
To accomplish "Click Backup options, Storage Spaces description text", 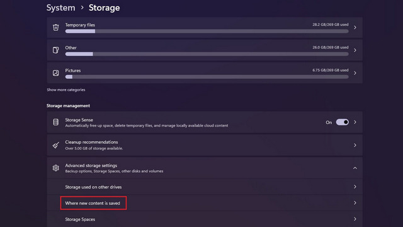I will click(x=114, y=171).
